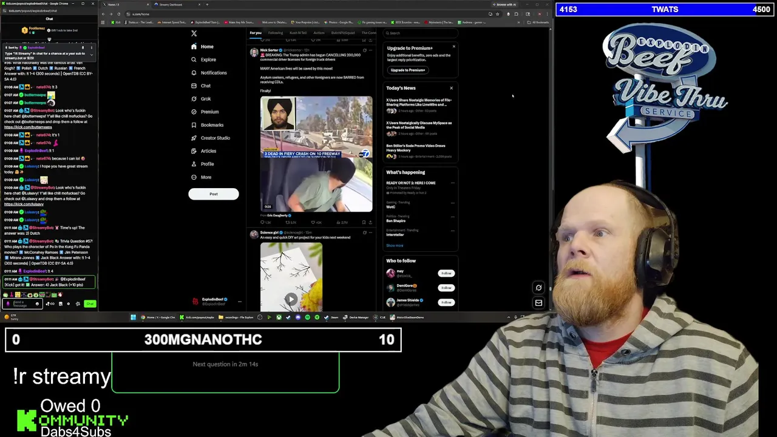Select the Following tab

[x=275, y=33]
